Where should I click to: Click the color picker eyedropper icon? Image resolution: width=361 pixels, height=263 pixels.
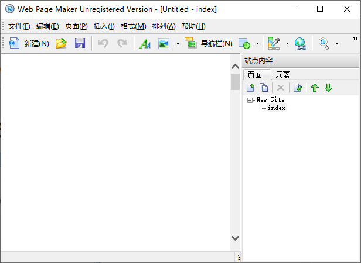[x=274, y=43]
